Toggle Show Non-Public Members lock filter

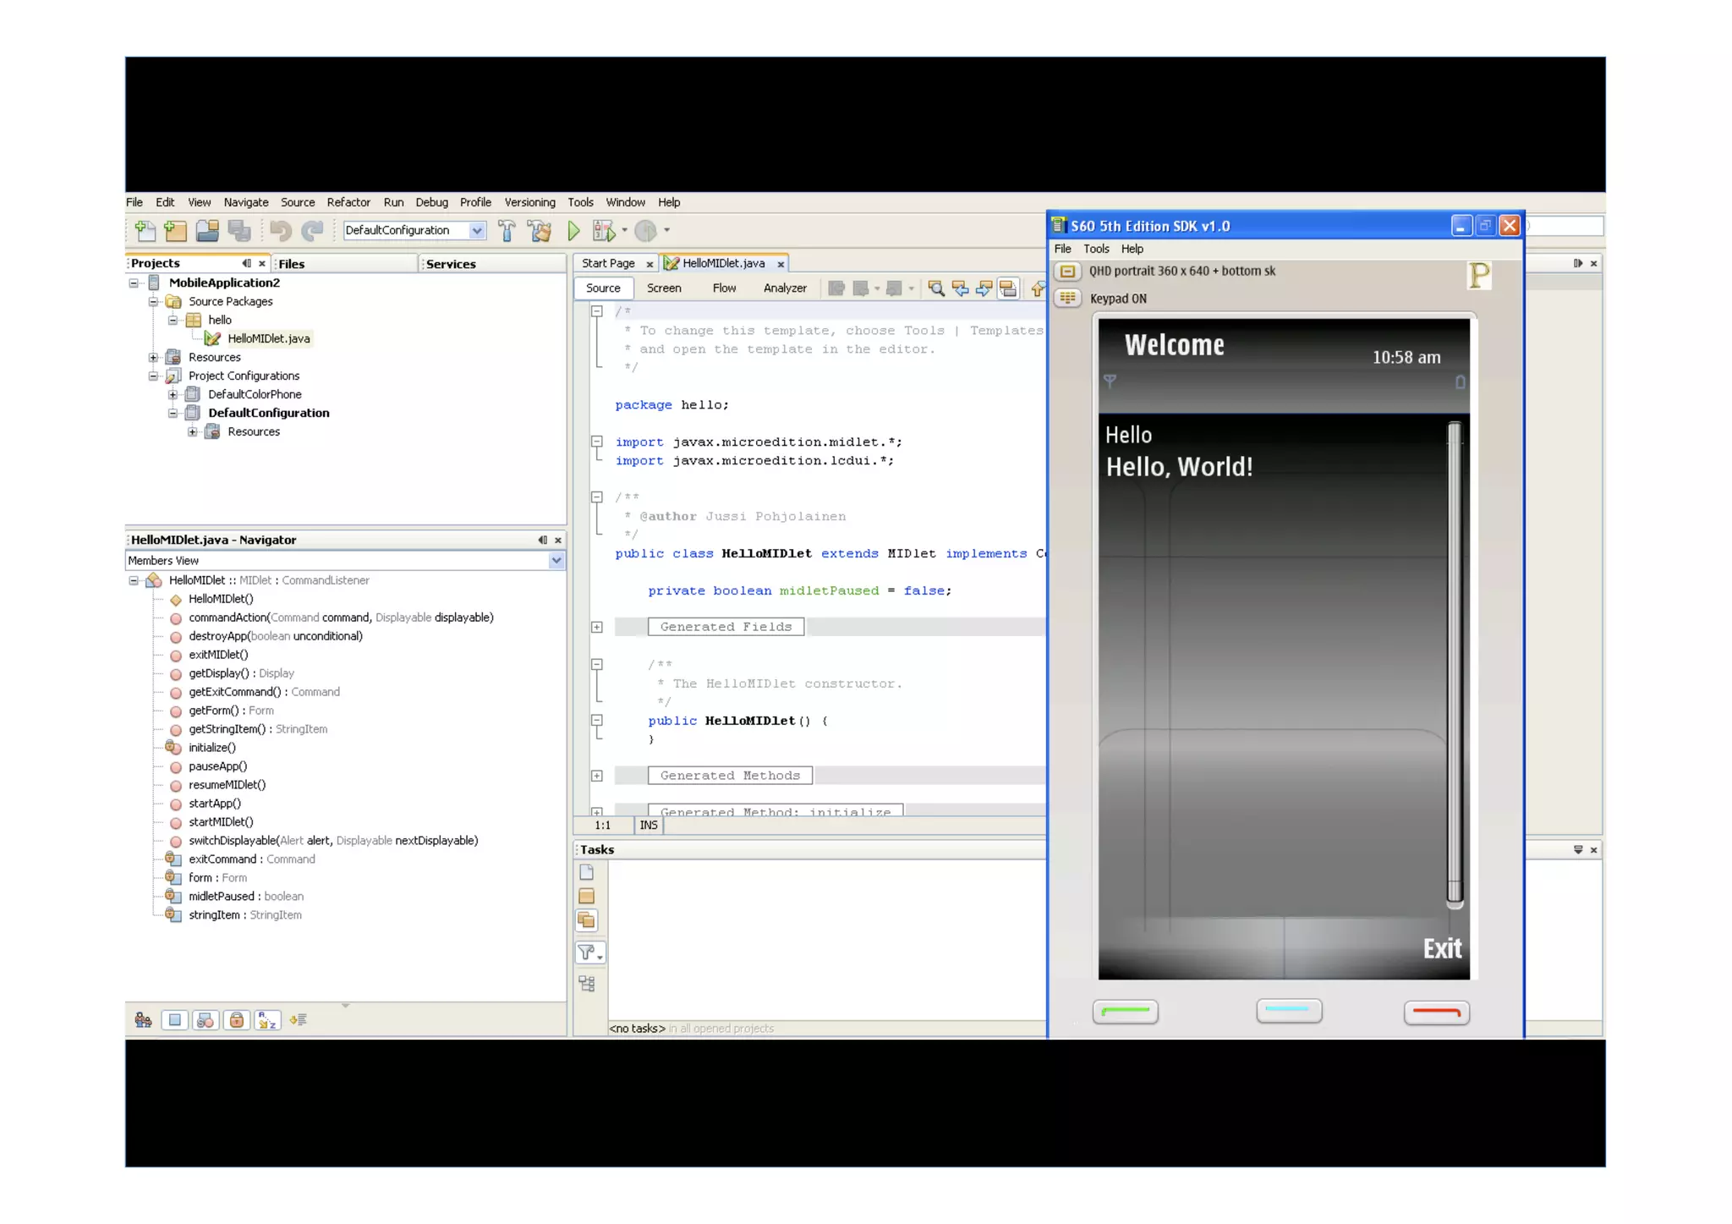(x=237, y=1020)
